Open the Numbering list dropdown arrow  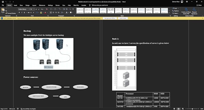[x=57, y=9]
